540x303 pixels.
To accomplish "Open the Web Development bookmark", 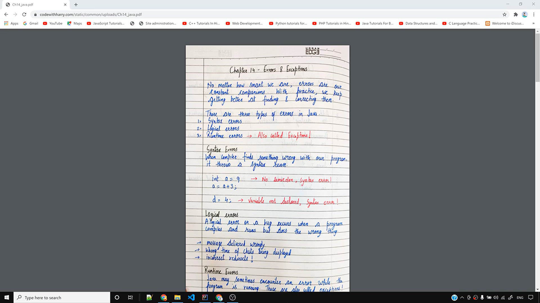I will [x=244, y=23].
